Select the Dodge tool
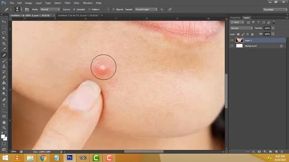This screenshot has width=289, height=162. point(4,94)
